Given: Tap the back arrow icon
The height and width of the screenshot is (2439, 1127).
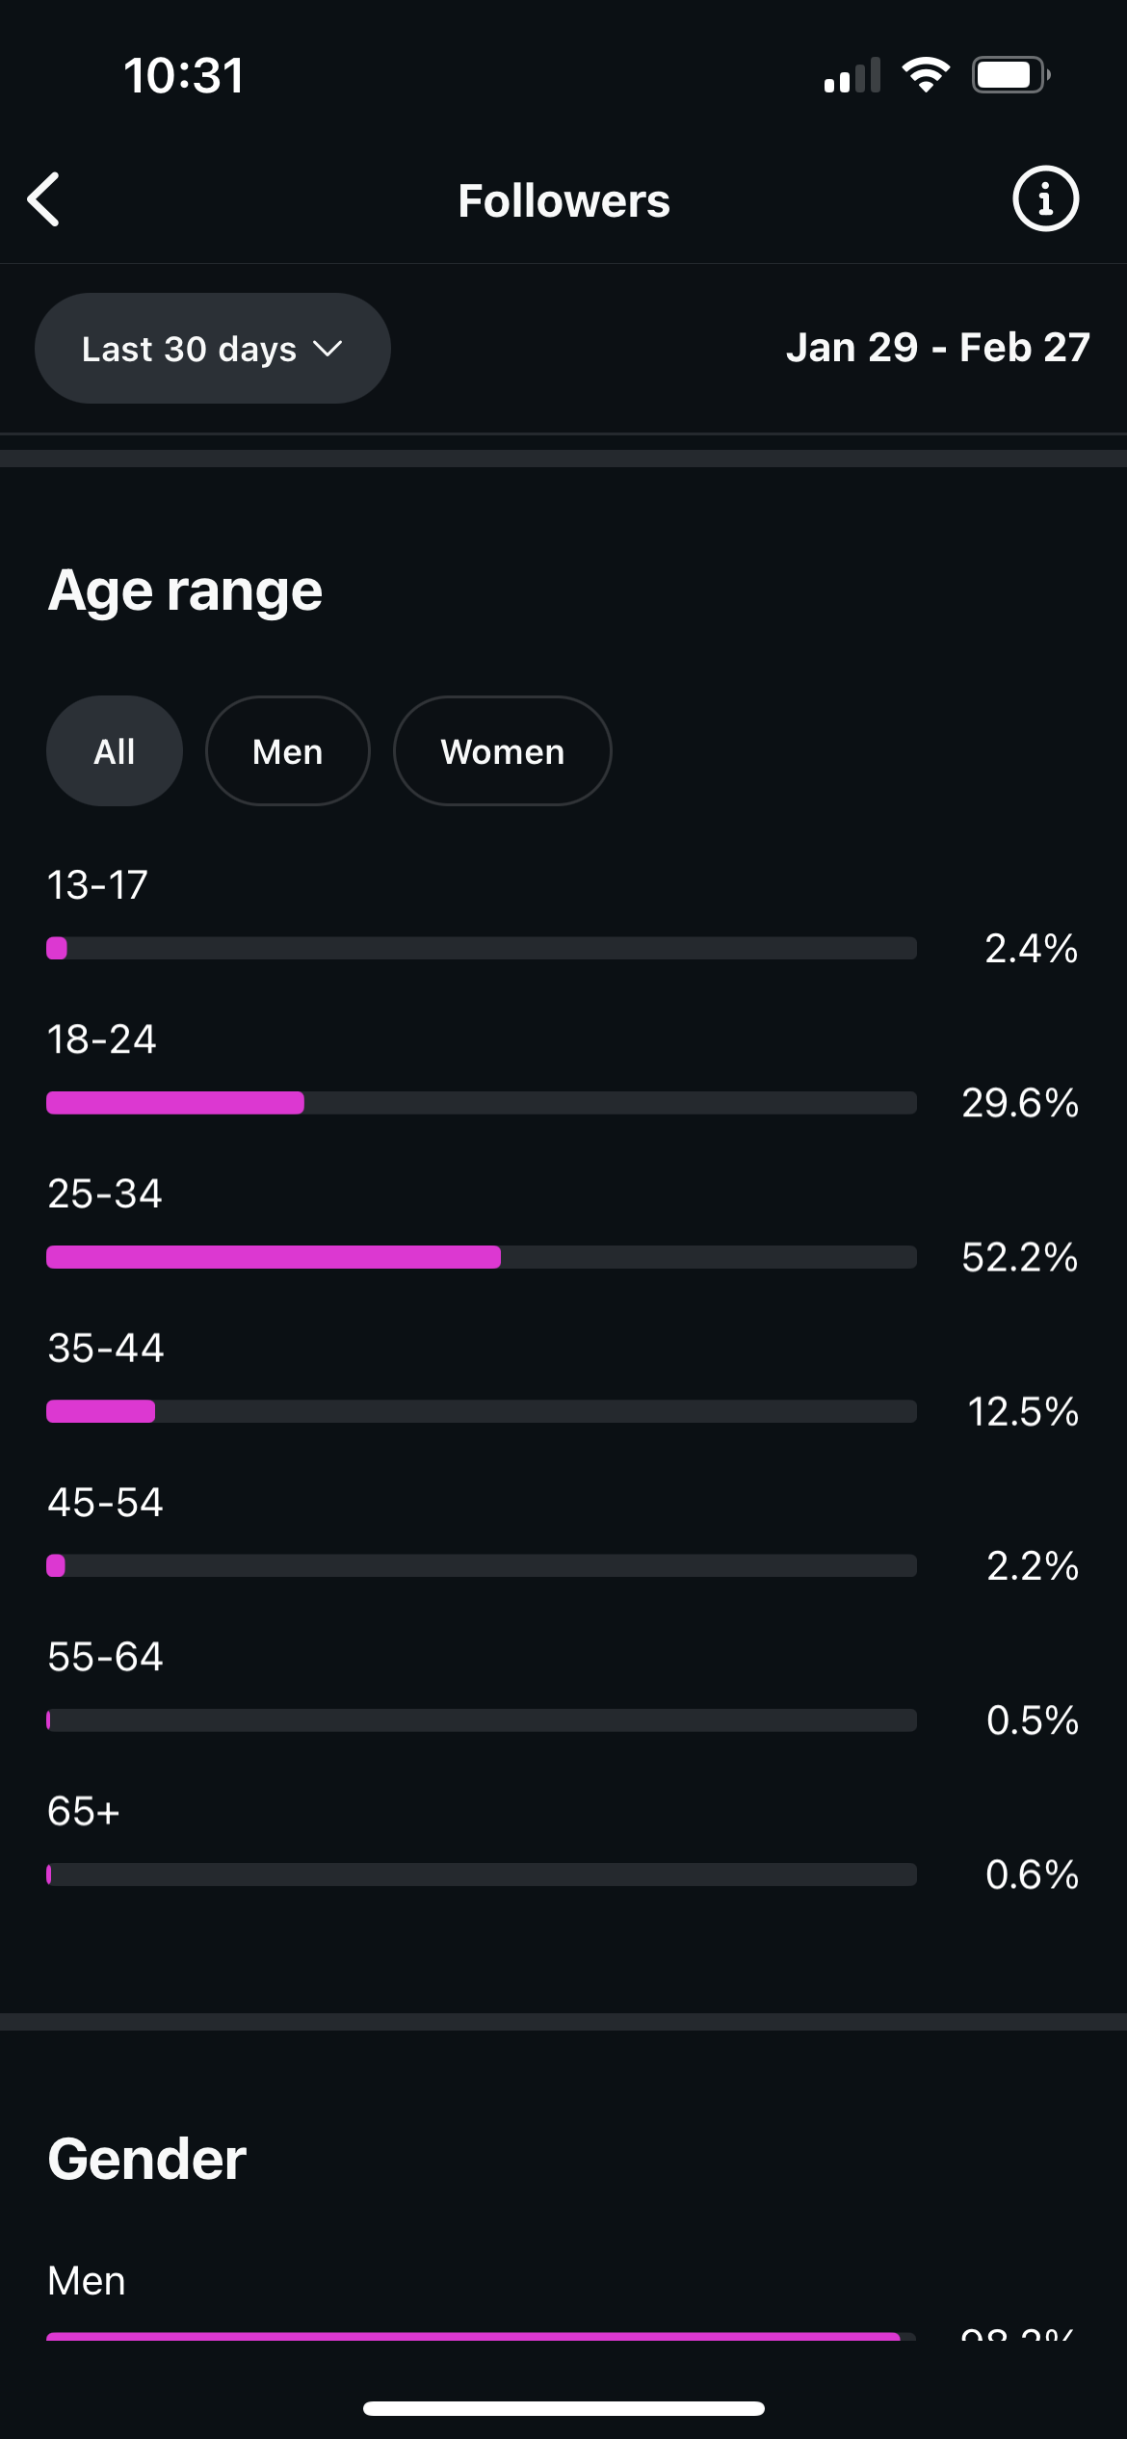Looking at the screenshot, I should (44, 200).
